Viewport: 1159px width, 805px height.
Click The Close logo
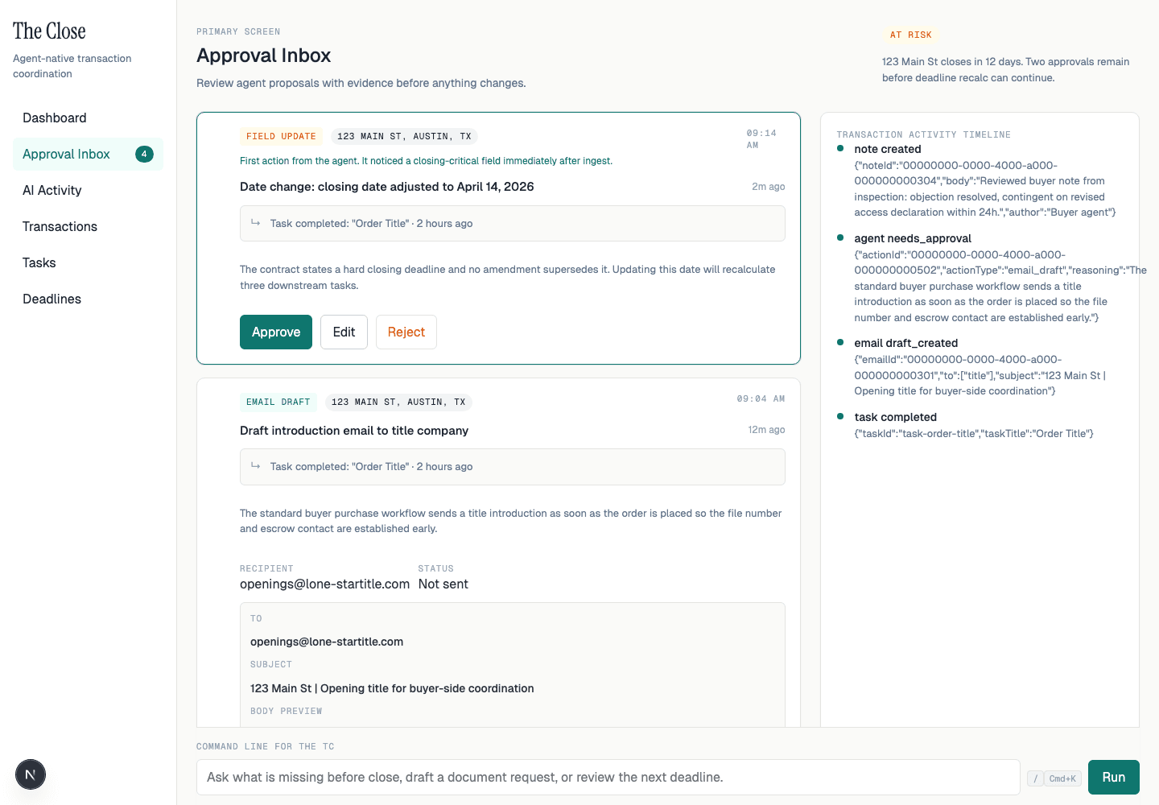coord(49,31)
